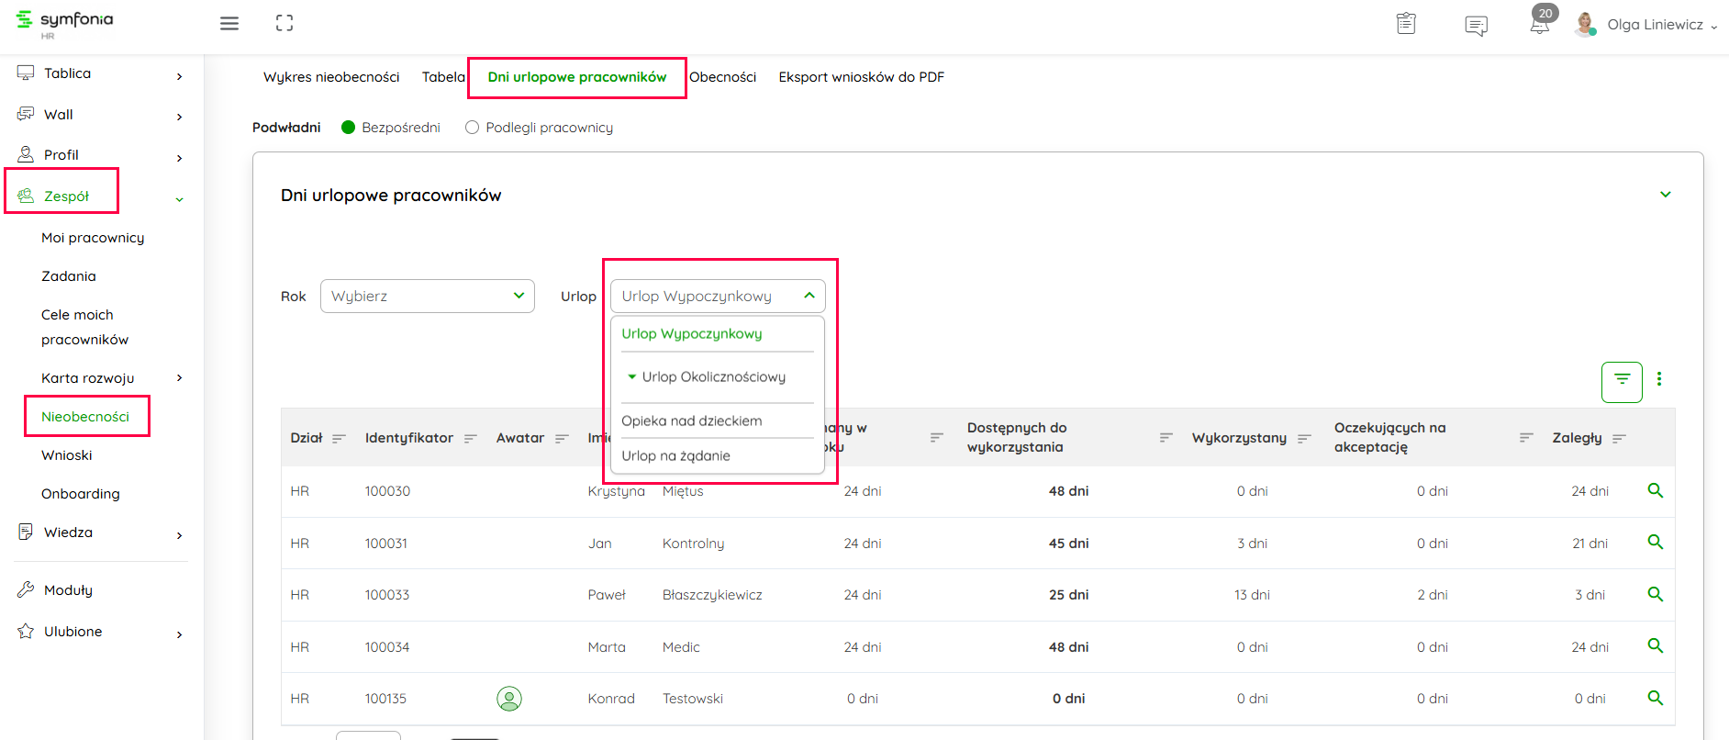Open notifications bell with 20 badge
Viewport: 1729px width, 740px height.
tap(1540, 24)
